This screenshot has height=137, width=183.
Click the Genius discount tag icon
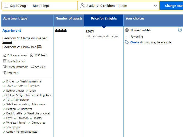(127, 42)
